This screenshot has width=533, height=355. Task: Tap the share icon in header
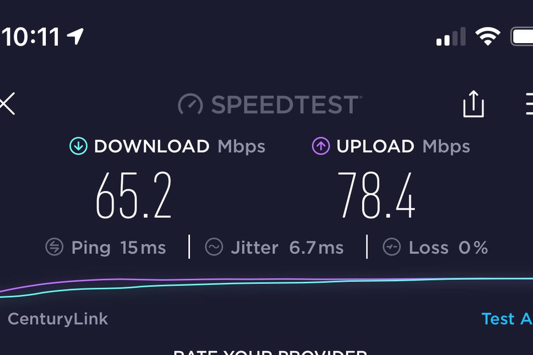[474, 104]
